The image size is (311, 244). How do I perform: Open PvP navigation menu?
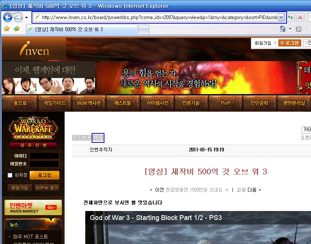[225, 103]
